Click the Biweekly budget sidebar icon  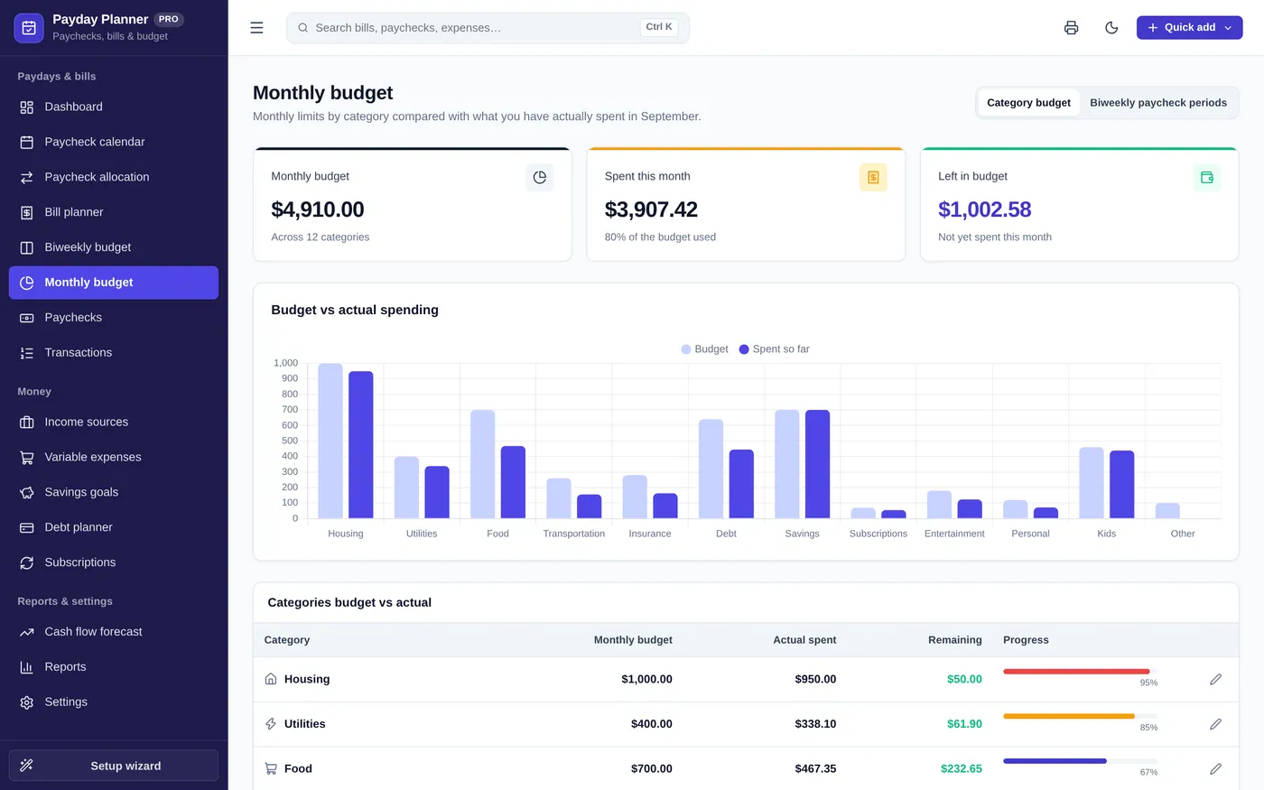click(x=27, y=247)
